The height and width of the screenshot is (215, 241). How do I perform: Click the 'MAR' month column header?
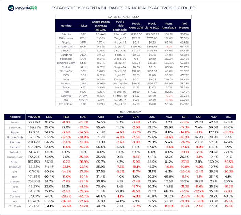coord(83,117)
